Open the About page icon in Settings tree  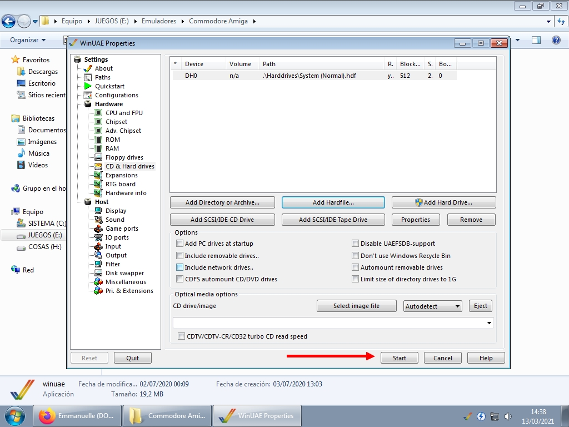[88, 68]
